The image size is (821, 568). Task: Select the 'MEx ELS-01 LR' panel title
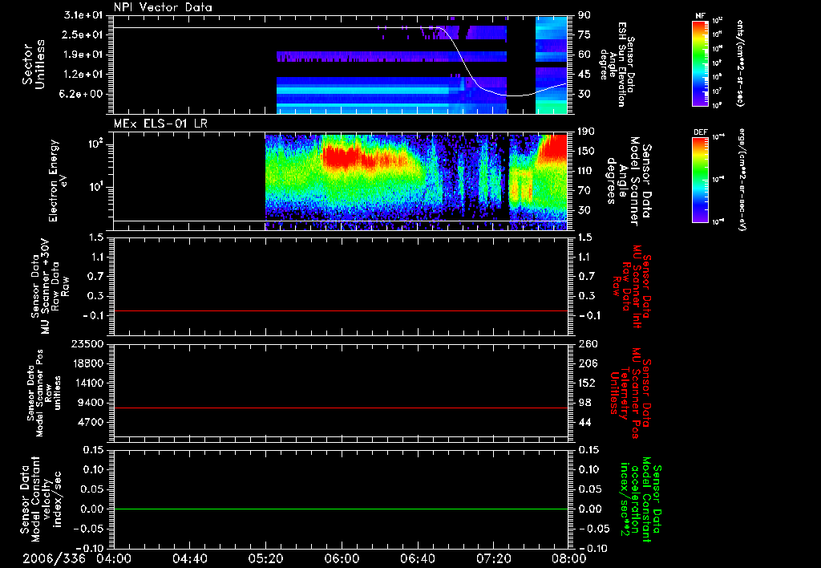(x=160, y=124)
